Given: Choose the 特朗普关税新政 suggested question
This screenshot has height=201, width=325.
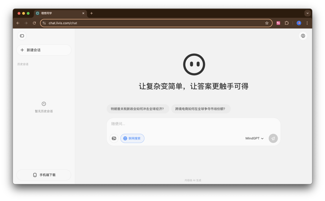Looking at the screenshot, I should coord(138,109).
